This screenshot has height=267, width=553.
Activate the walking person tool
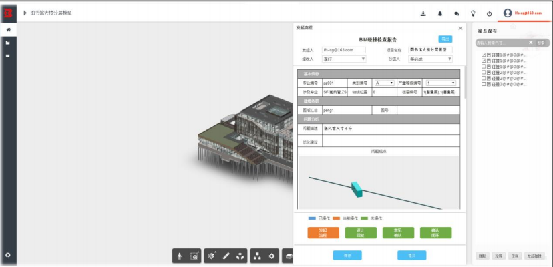[180, 256]
